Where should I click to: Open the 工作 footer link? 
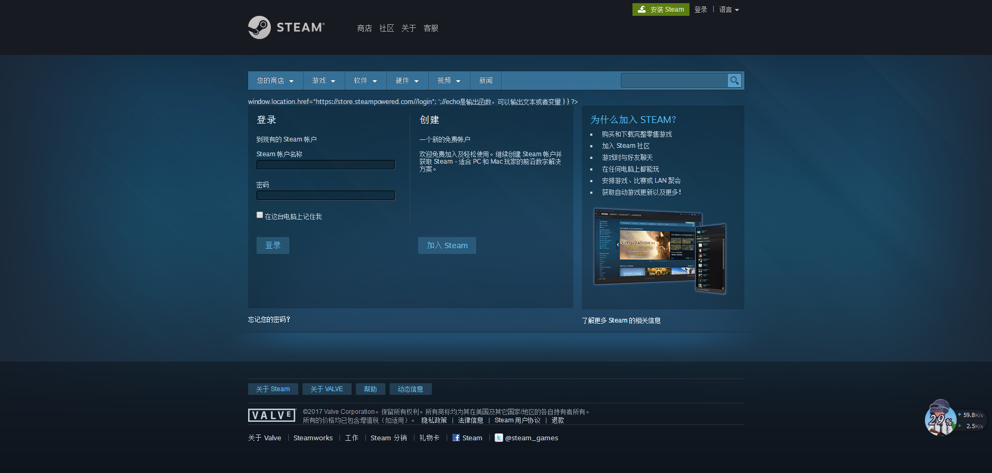pos(352,438)
